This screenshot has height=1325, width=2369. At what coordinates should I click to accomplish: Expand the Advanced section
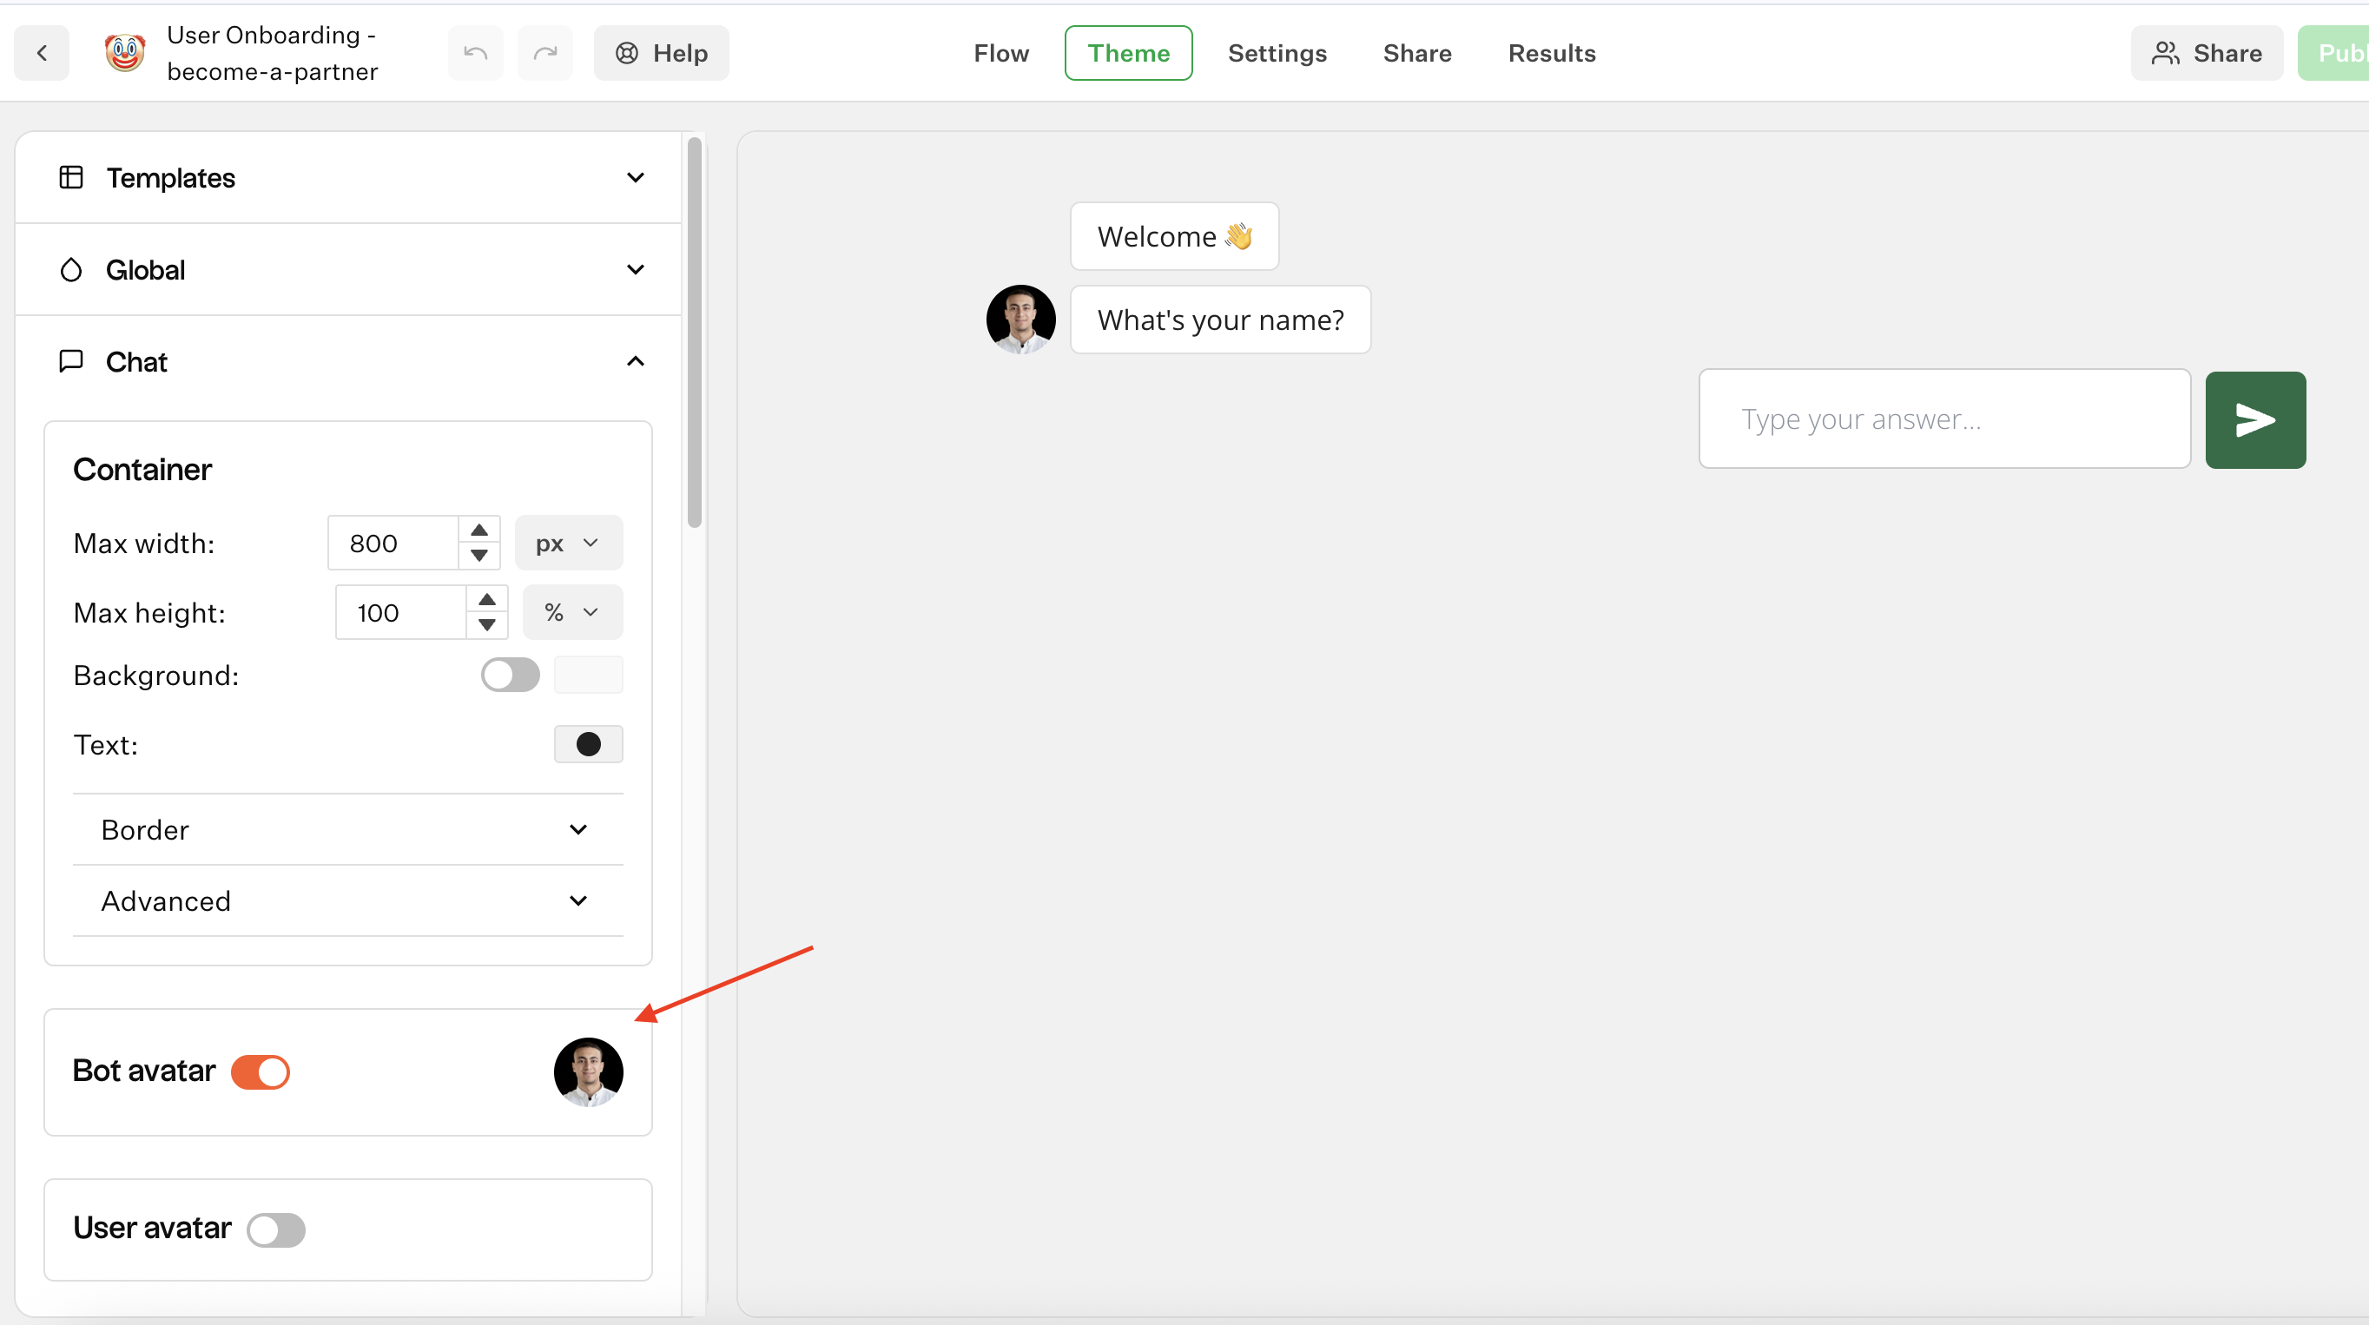[x=347, y=901]
